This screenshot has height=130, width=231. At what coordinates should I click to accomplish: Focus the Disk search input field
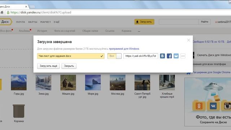179,22
